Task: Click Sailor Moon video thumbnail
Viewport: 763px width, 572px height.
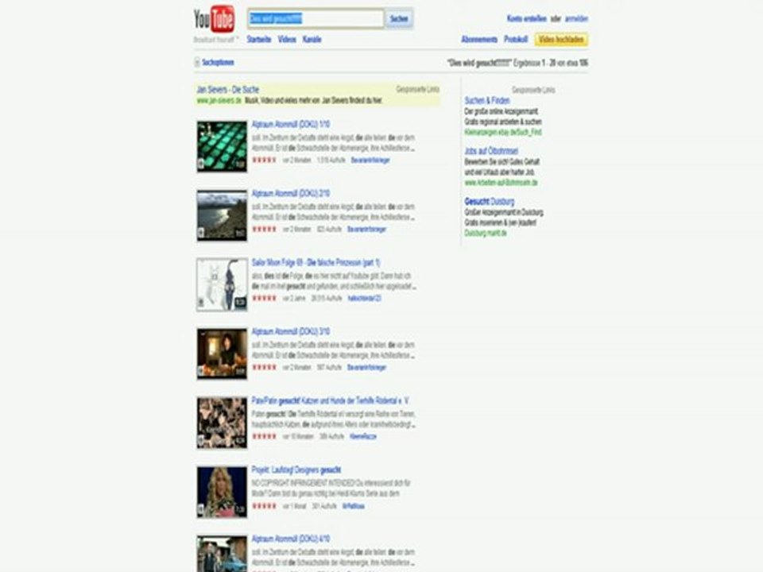Action: (222, 284)
